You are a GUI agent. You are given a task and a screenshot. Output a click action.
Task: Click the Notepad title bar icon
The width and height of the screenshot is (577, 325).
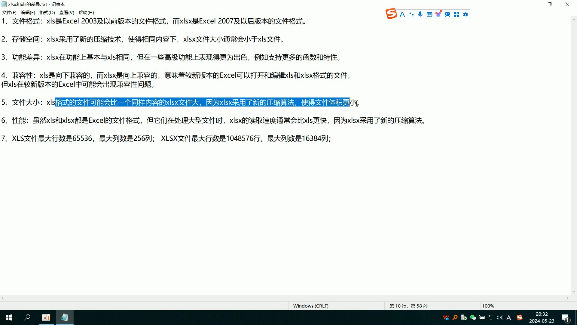pos(4,4)
